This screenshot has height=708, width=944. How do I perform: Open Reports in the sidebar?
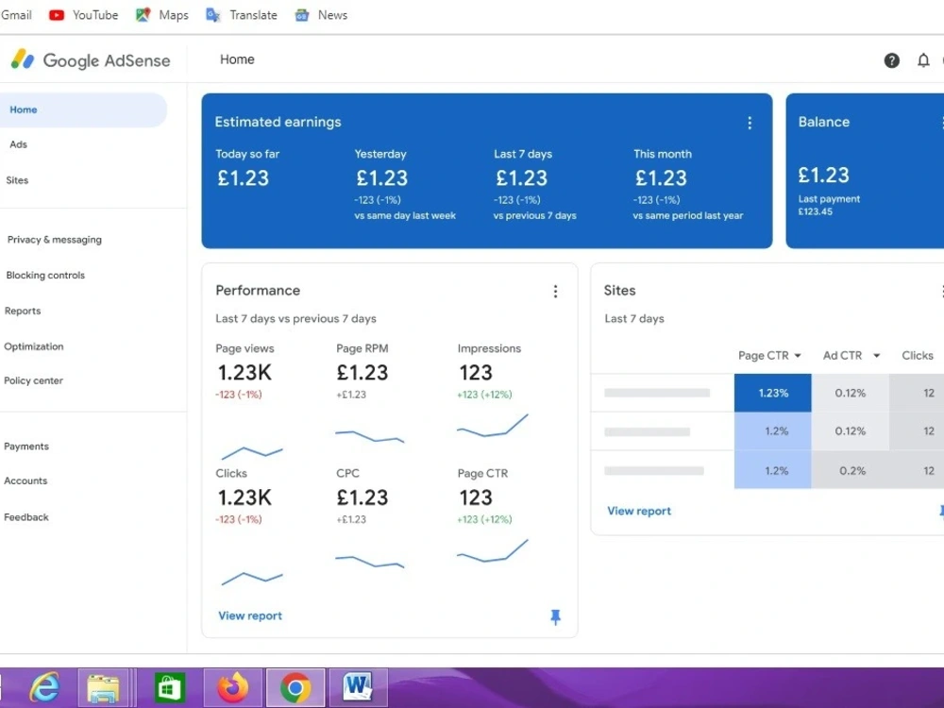pyautogui.click(x=23, y=311)
